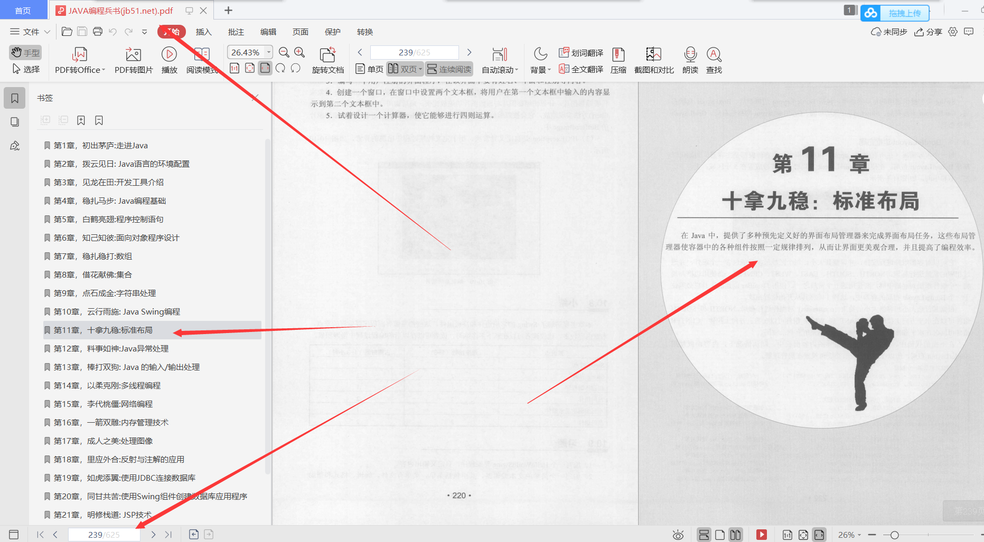Open the 插入 ribbon tab

point(203,32)
